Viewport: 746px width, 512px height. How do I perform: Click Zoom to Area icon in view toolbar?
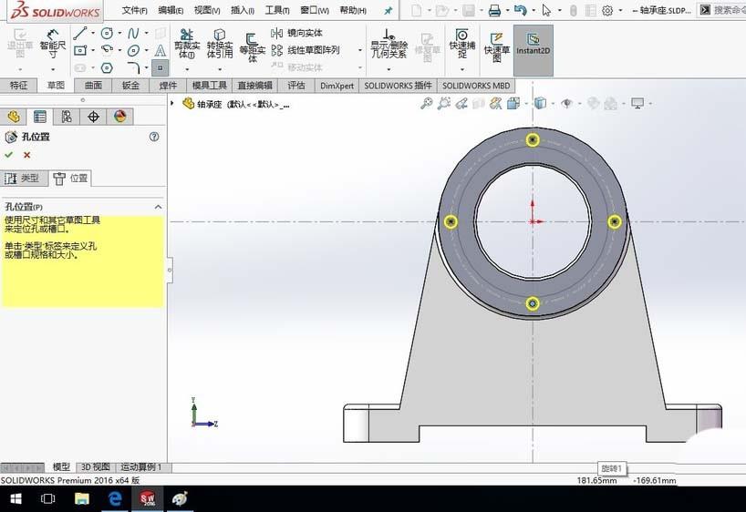tap(443, 103)
